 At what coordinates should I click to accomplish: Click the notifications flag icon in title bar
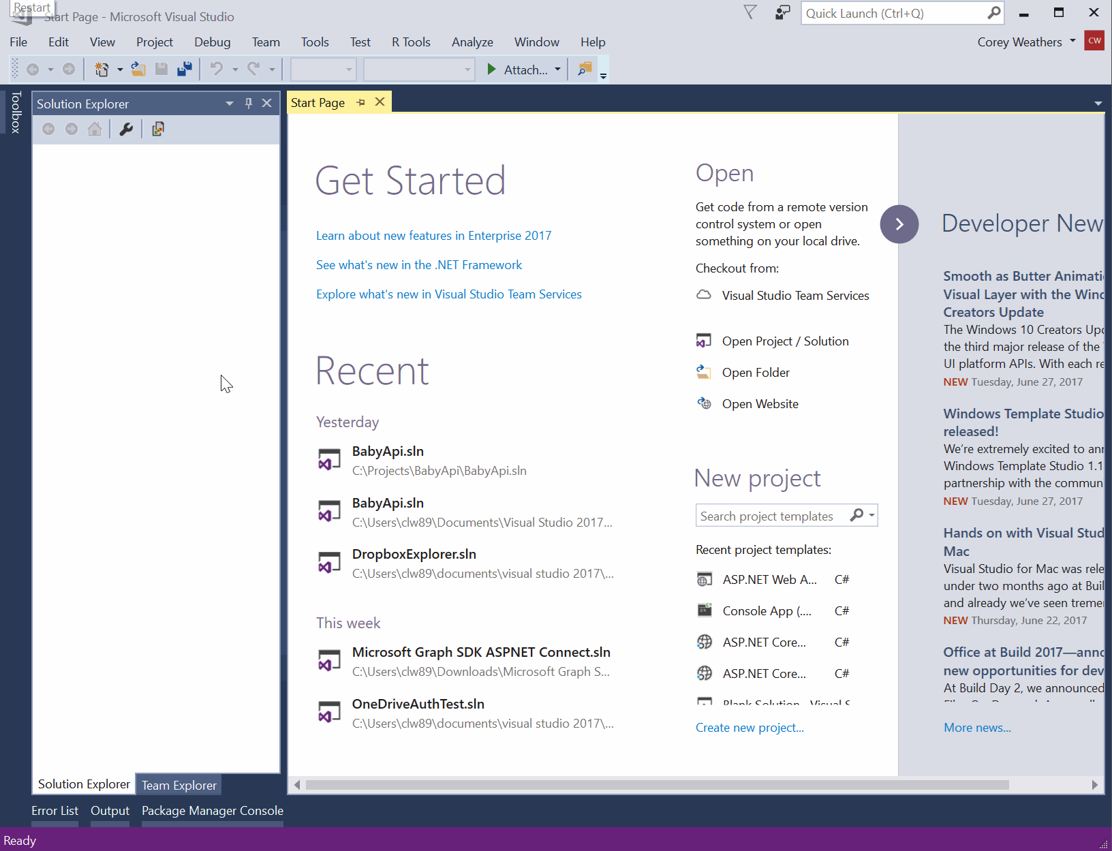click(x=750, y=12)
